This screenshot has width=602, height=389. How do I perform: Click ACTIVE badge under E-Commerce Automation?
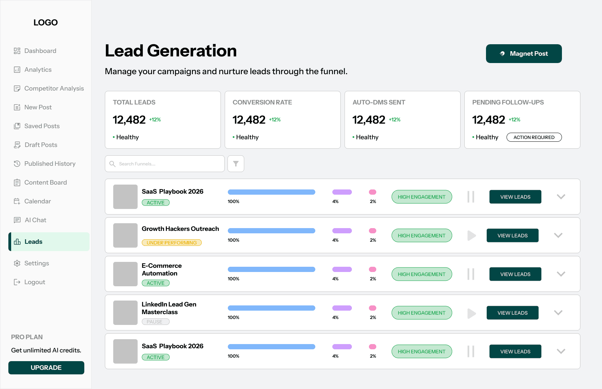click(156, 283)
